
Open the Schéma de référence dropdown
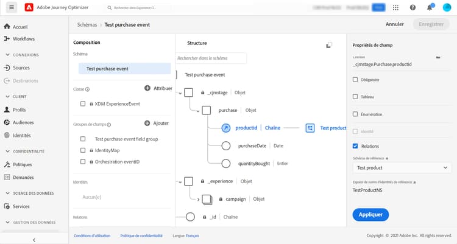pos(402,167)
